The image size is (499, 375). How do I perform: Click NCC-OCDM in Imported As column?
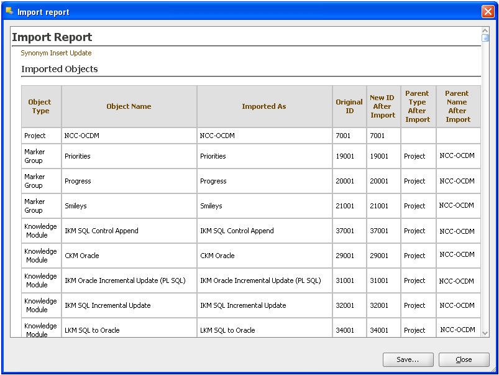[217, 136]
